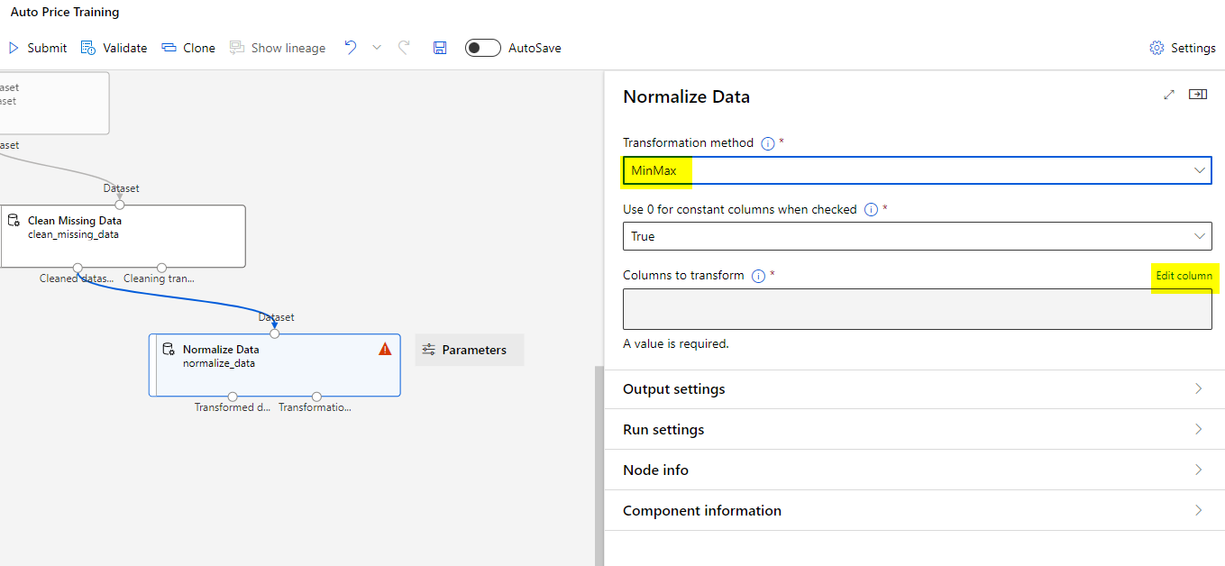The image size is (1225, 566).
Task: Expand the Normalize Data panel to full size
Action: coord(1169,95)
